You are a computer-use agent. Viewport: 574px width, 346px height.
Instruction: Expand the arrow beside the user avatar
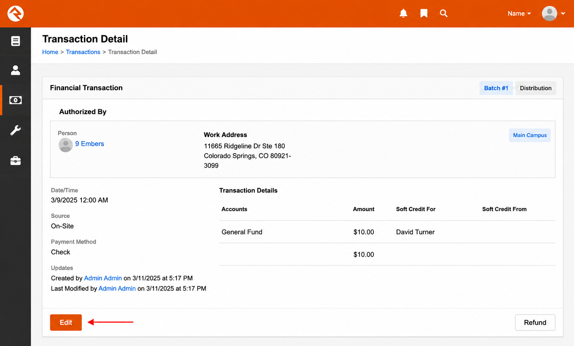point(563,13)
